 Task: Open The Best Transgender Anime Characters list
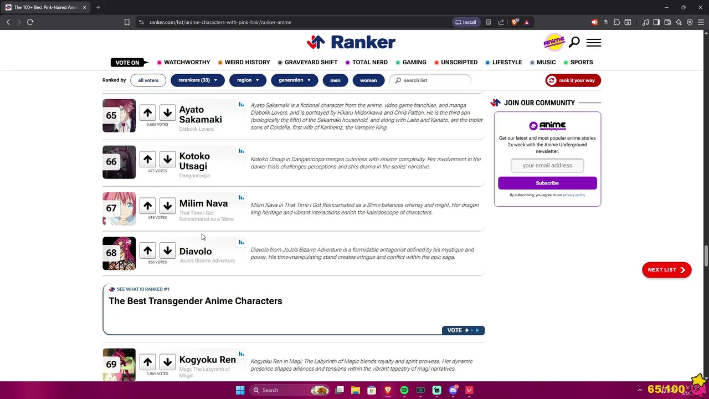coord(196,301)
